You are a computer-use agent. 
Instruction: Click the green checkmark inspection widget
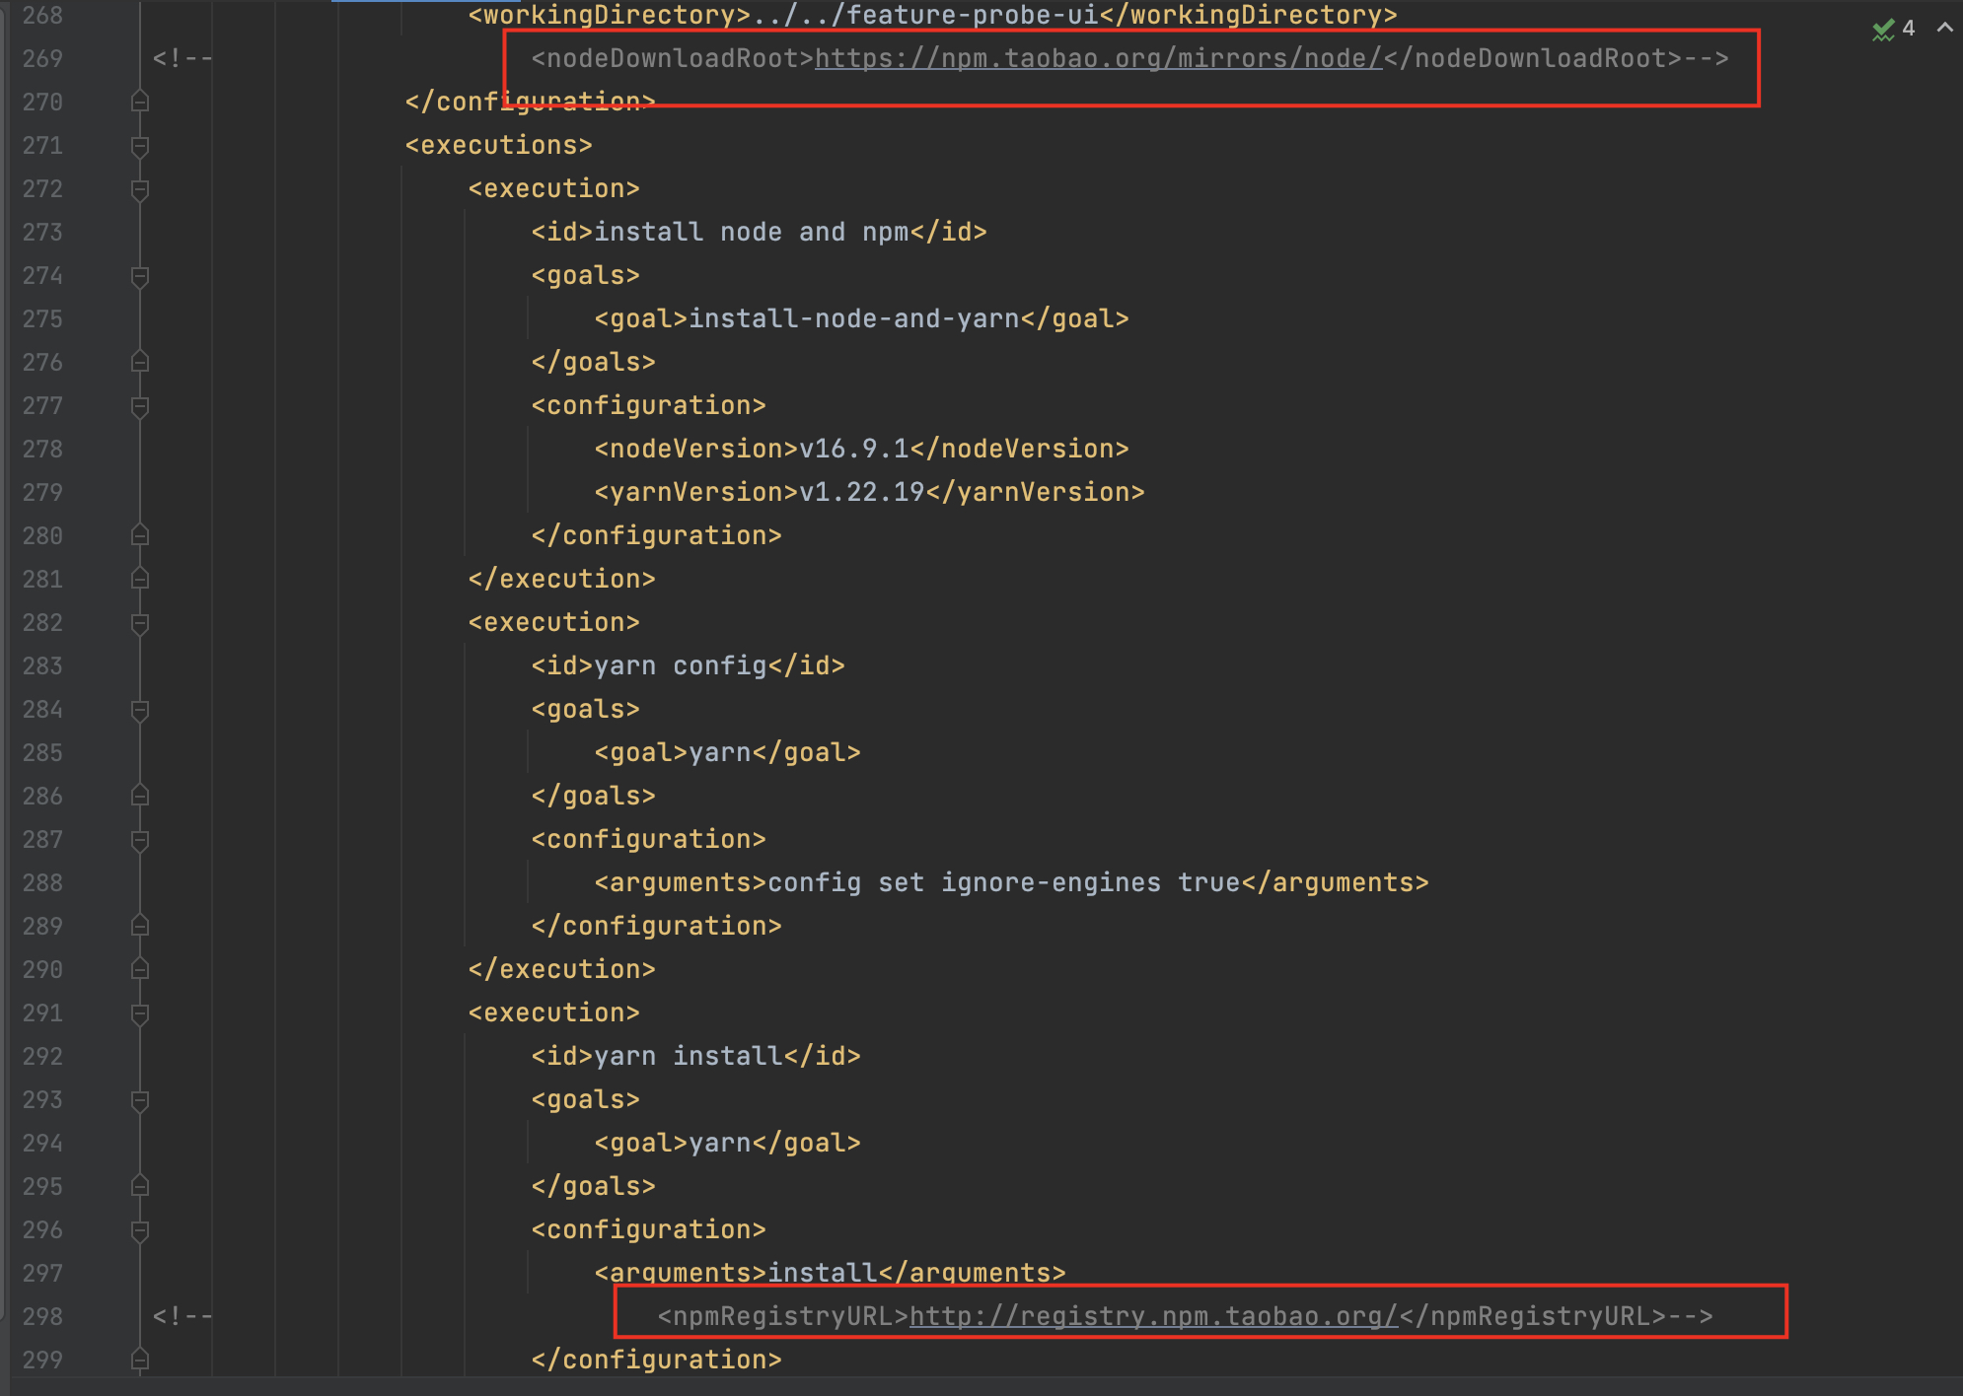point(1883,29)
